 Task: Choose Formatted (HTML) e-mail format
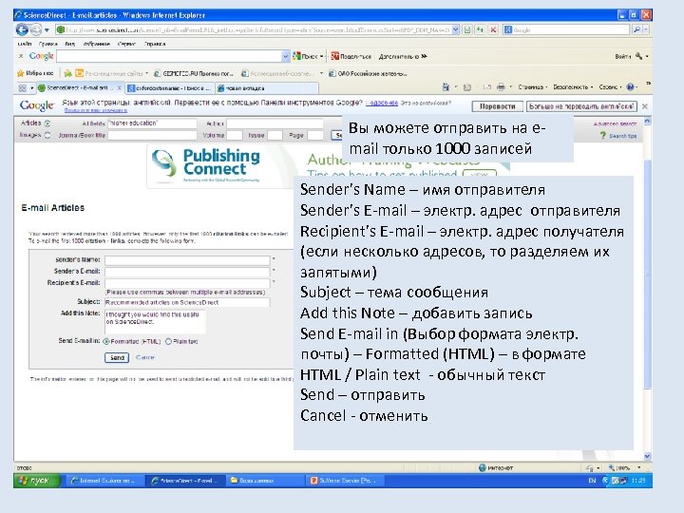(x=106, y=342)
